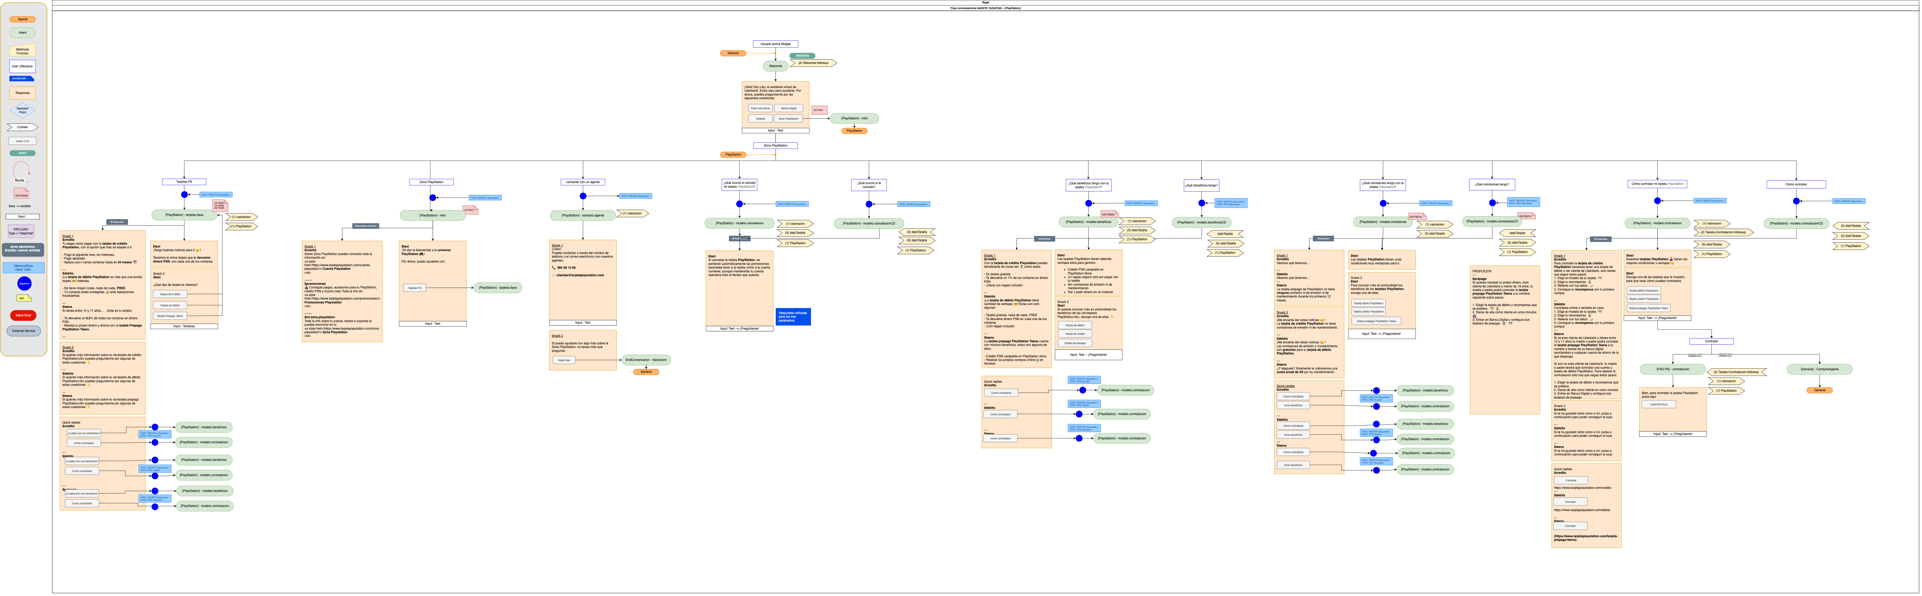Image resolution: width=1922 pixels, height=596 pixels.
Task: Click the '[FAQ PS] - contratación' intent node
Action: click(1673, 369)
